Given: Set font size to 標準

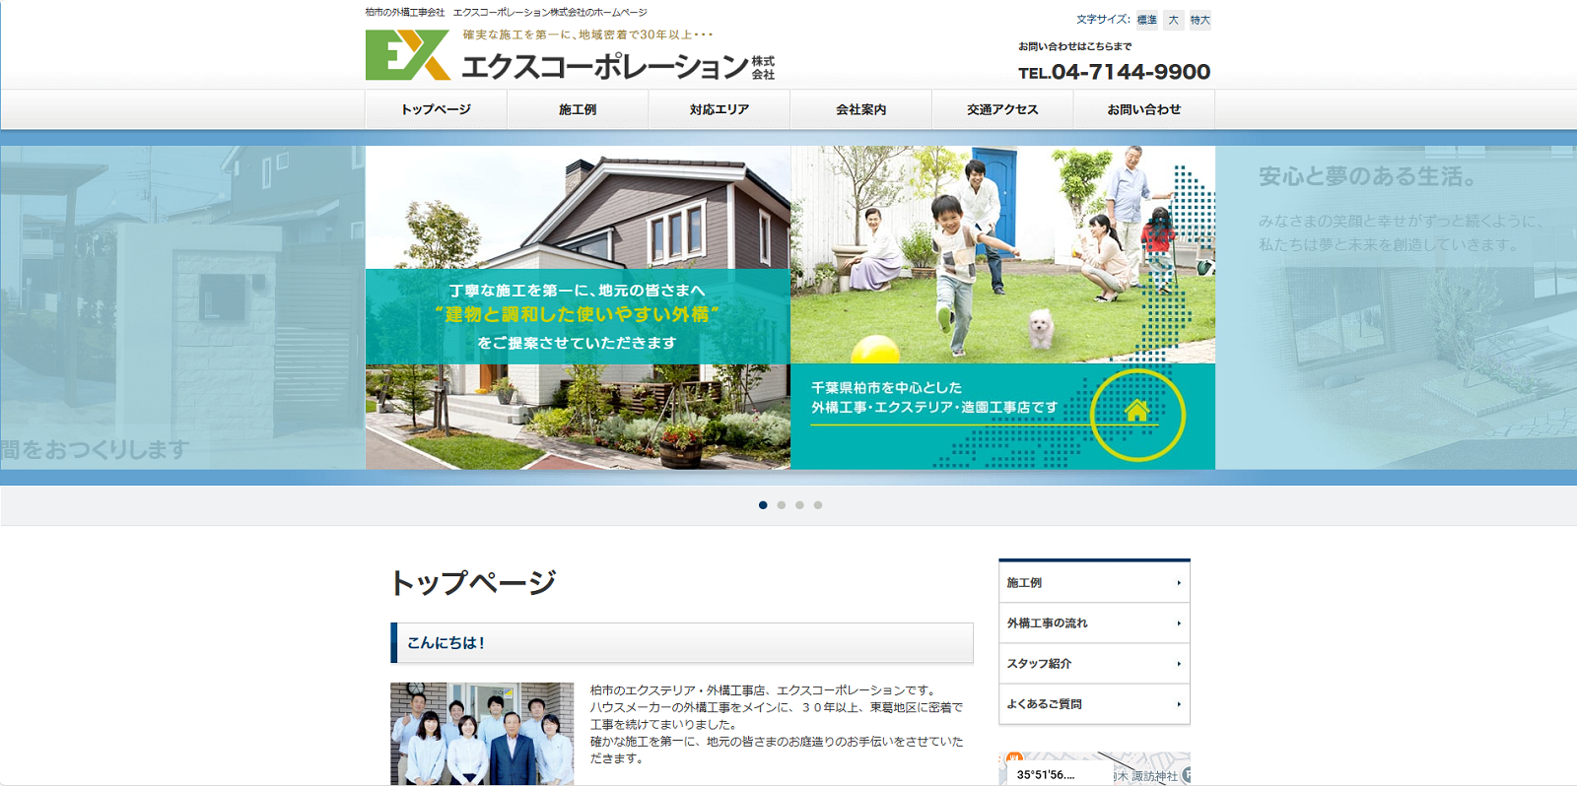Looking at the screenshot, I should click(1146, 20).
